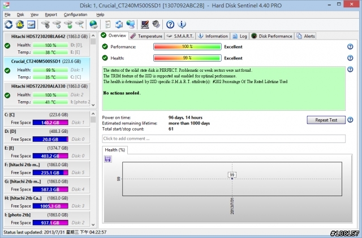Open the Report menu

tap(51, 15)
